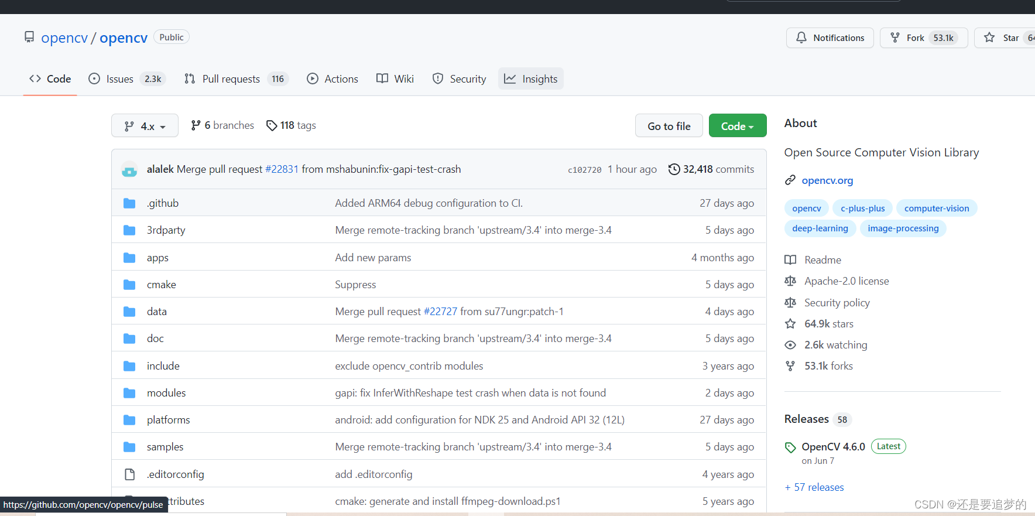Open the Releases heading link

pos(807,419)
